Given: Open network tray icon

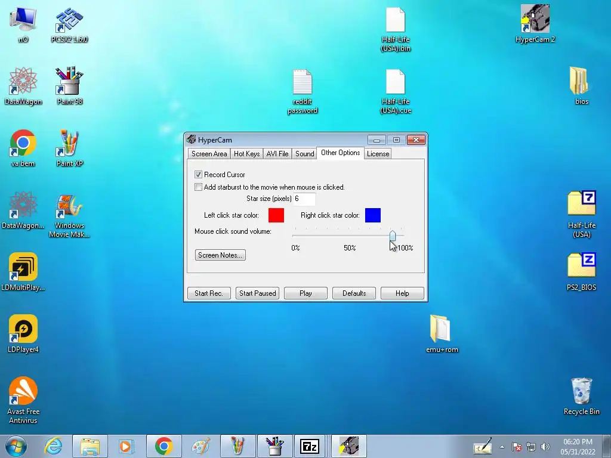Looking at the screenshot, I should tap(530, 447).
